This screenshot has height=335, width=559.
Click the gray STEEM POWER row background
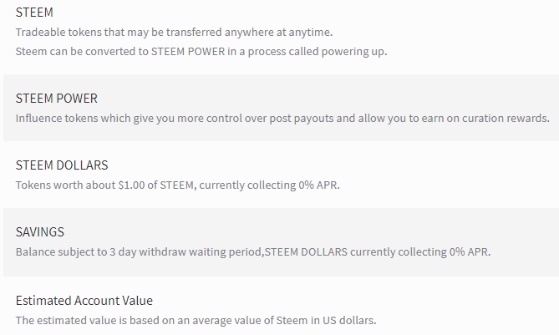pyautogui.click(x=281, y=108)
